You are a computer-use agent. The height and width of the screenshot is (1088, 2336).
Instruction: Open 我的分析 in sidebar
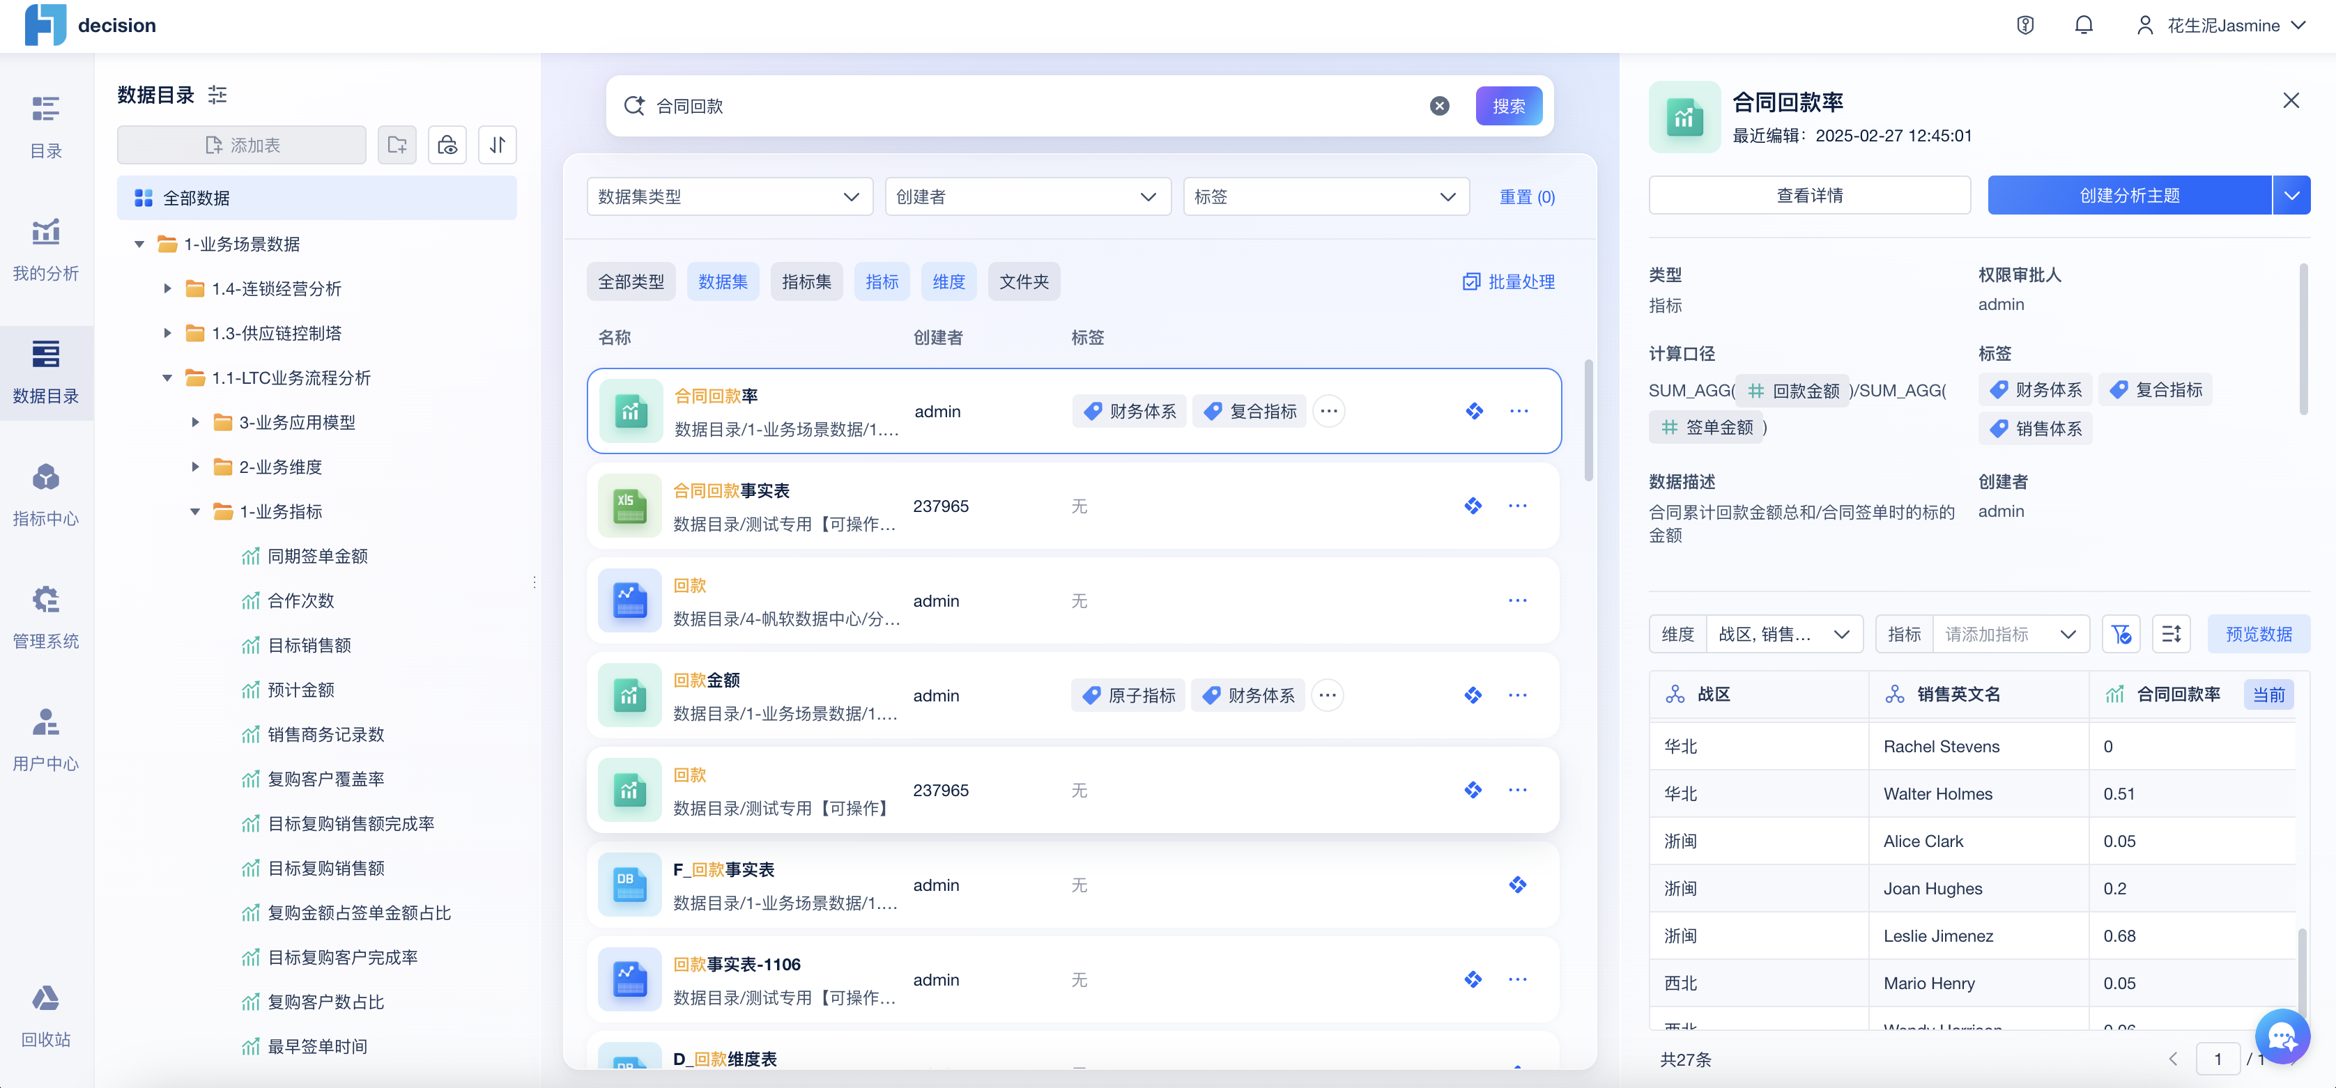click(46, 249)
